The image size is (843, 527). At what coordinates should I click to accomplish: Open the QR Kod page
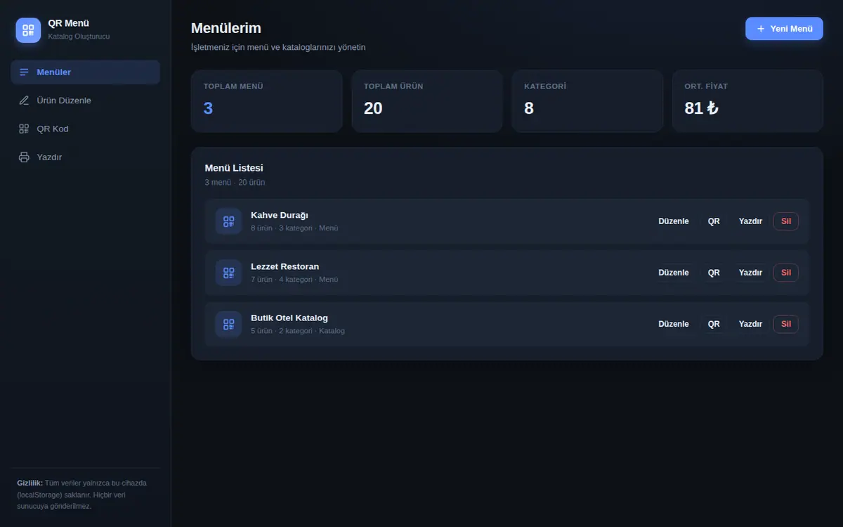[x=85, y=129]
